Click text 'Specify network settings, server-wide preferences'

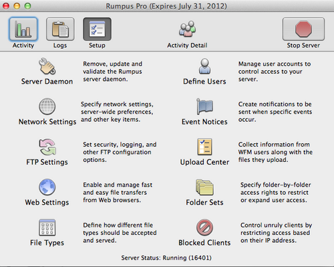[117, 108]
